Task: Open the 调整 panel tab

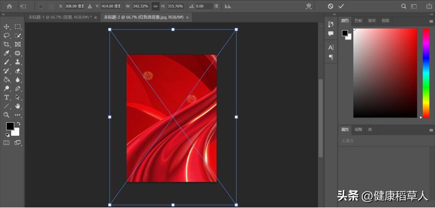Action: click(359, 129)
